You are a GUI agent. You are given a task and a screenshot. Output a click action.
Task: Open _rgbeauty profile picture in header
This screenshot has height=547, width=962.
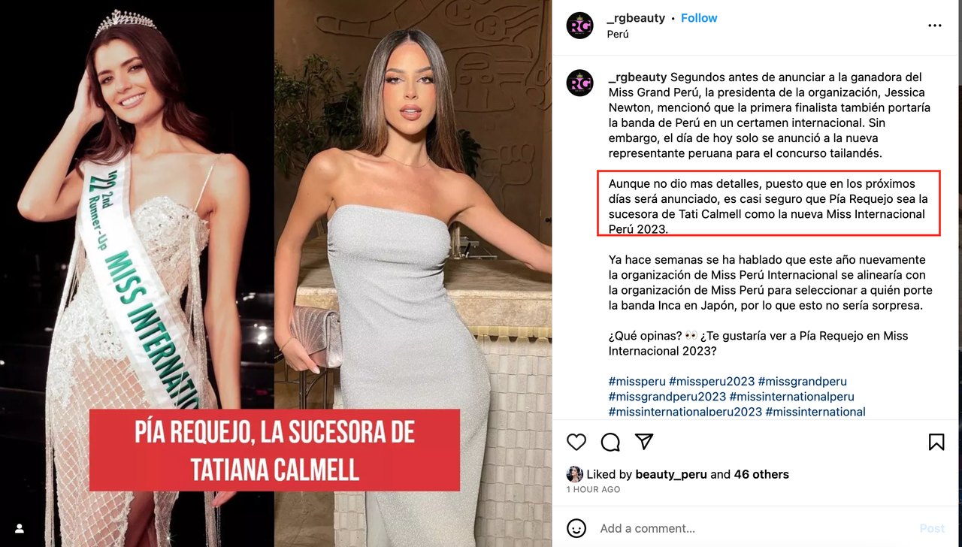pyautogui.click(x=579, y=26)
